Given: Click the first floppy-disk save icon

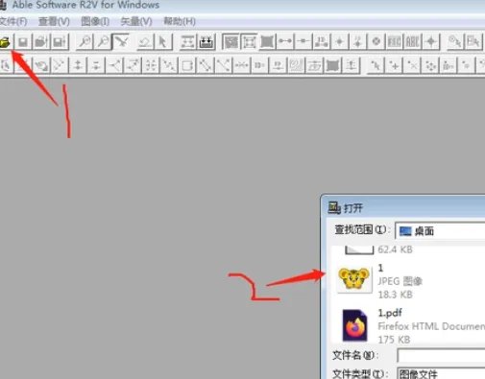Looking at the screenshot, I should pos(23,42).
